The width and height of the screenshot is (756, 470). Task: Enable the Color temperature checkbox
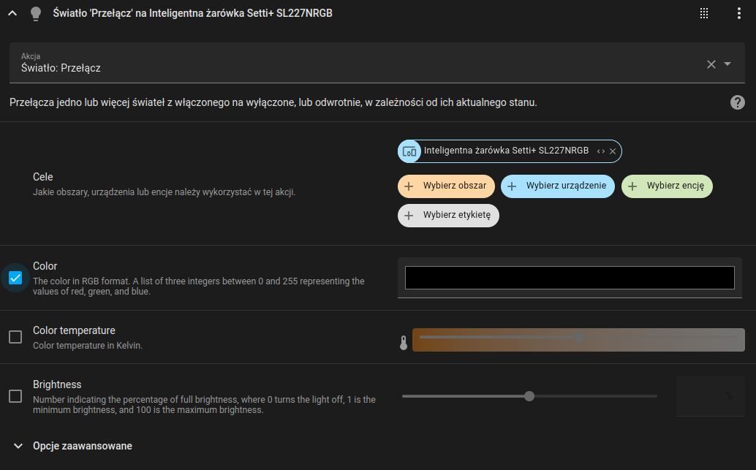pyautogui.click(x=15, y=337)
